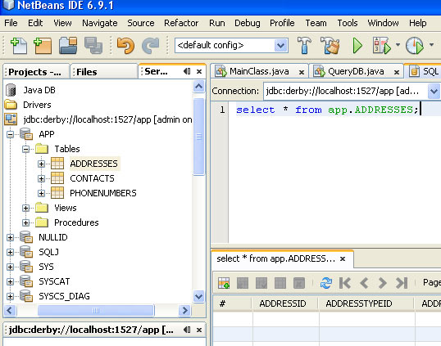Close the select query result tab
441x346 pixels.
click(x=343, y=258)
